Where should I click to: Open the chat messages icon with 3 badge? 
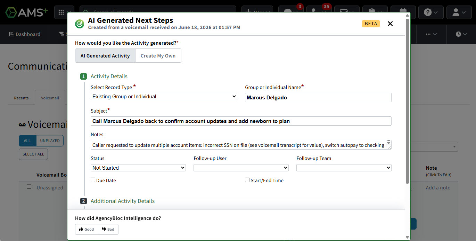pos(291,12)
